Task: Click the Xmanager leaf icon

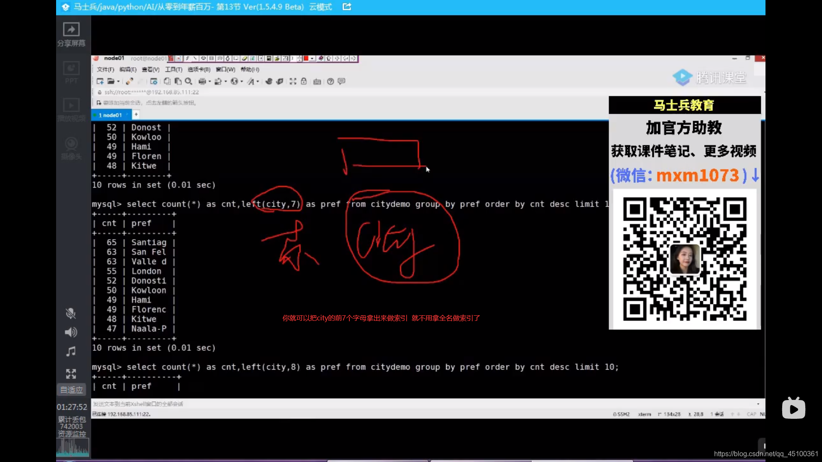Action: pos(280,81)
